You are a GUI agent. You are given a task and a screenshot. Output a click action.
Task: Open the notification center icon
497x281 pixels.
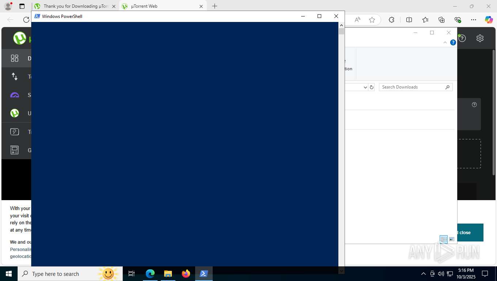pos(485,274)
